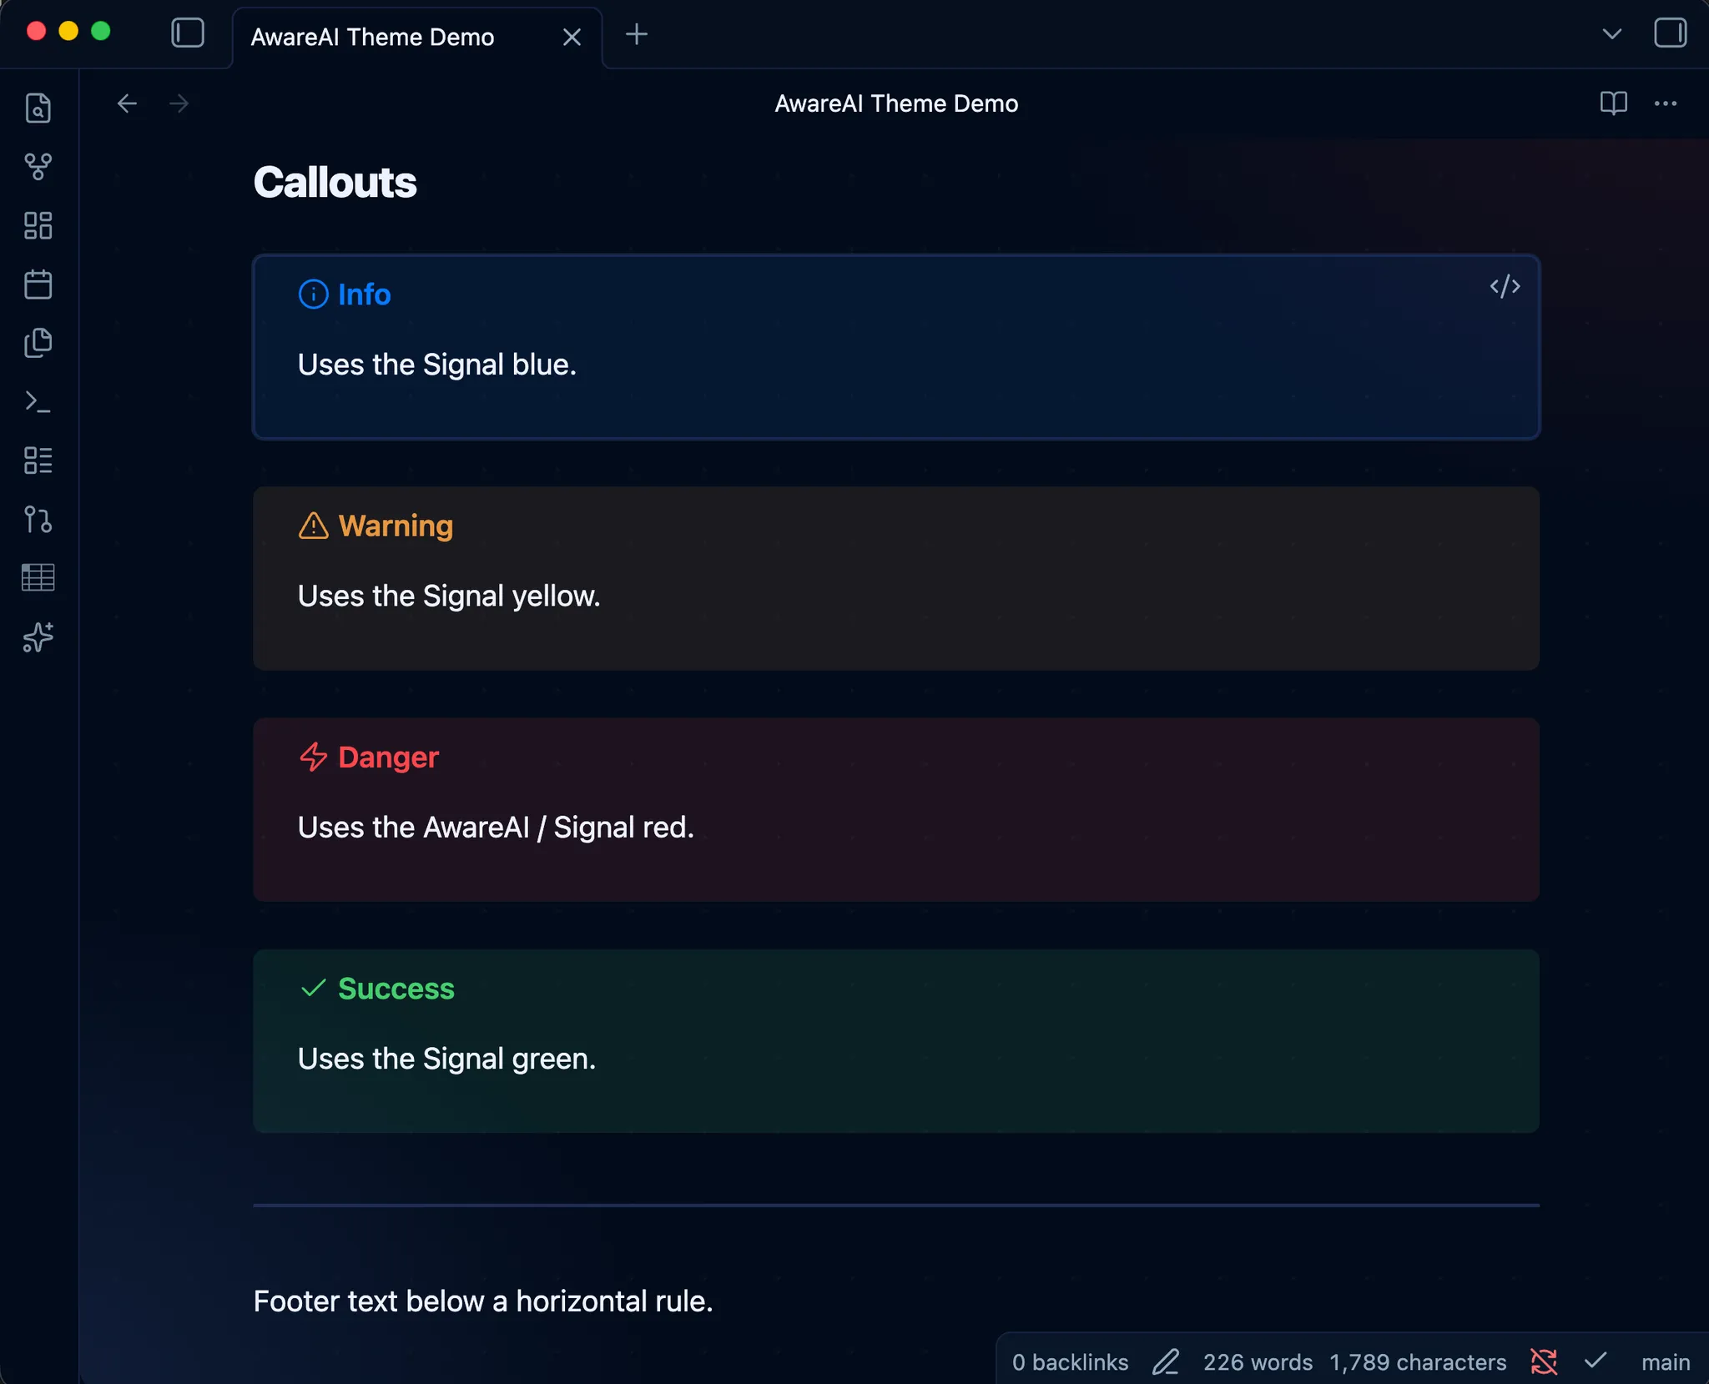Click the note title in header
This screenshot has height=1384, width=1709.
pos(896,103)
